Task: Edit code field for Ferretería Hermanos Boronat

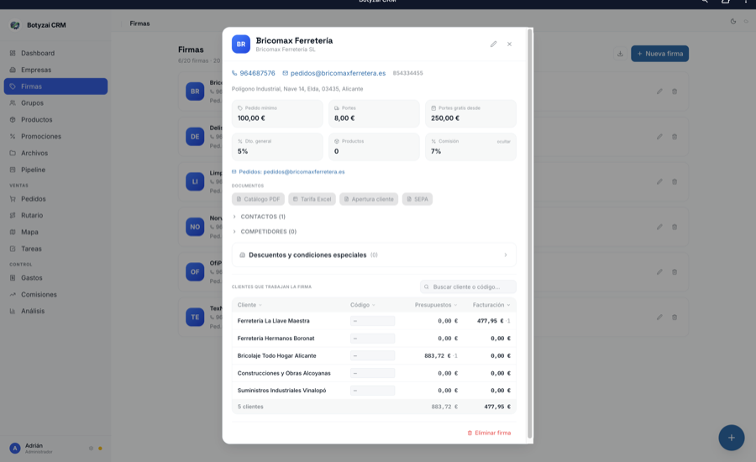Action: (372, 338)
